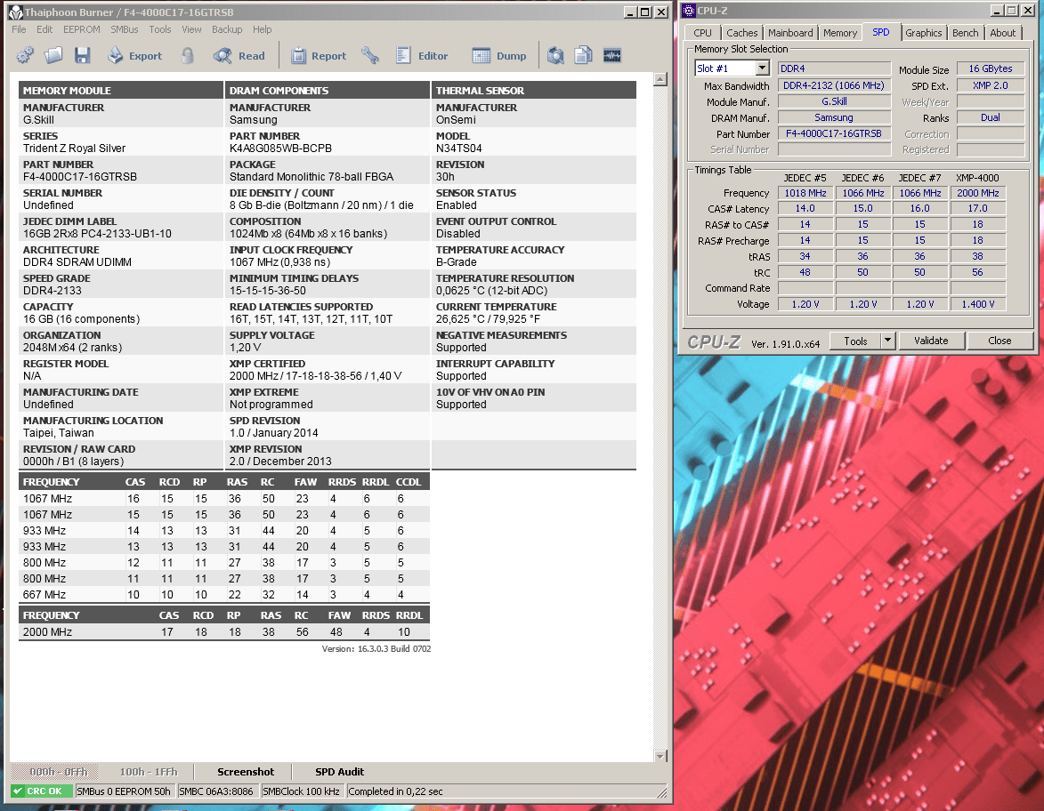Click the Max Bandwidth DDR4-2132 field

click(834, 86)
